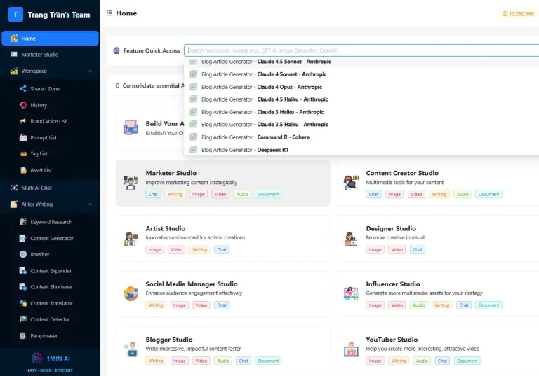Select Claude 3 Haiku Blog Article Generator

click(362, 112)
